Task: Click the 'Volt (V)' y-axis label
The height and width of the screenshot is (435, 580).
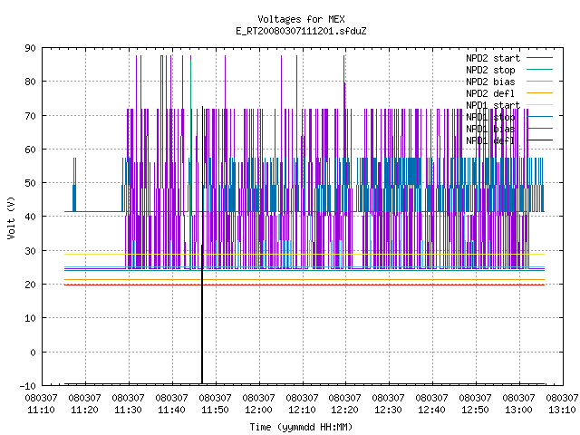Action: 11,217
